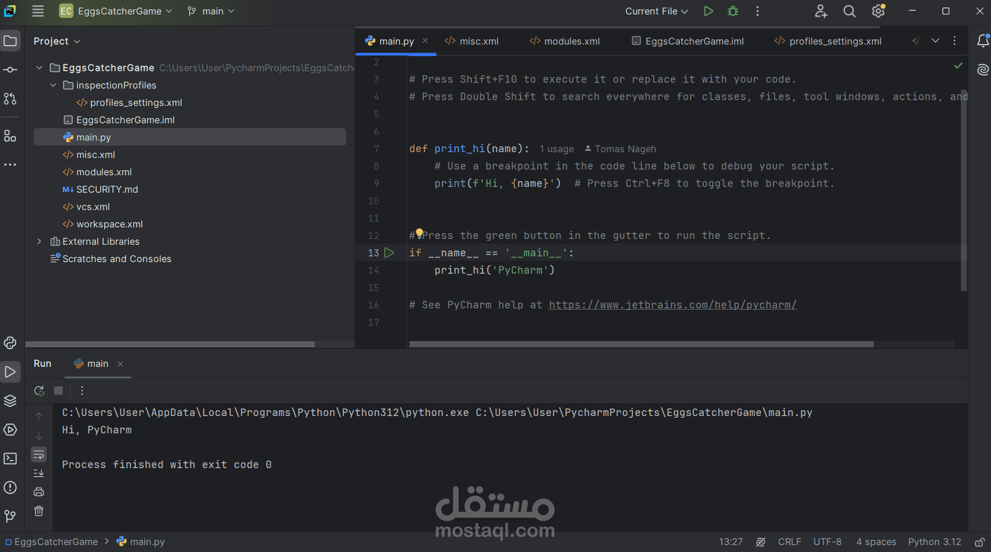Switch to the misc.xml editor tab
991x552 pixels.
pos(471,41)
